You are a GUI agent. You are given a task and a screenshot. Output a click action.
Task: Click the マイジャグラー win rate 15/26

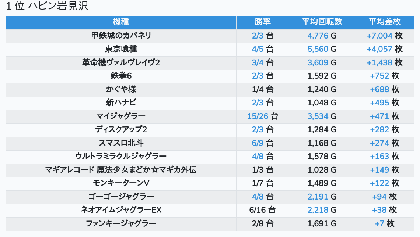[x=258, y=116]
